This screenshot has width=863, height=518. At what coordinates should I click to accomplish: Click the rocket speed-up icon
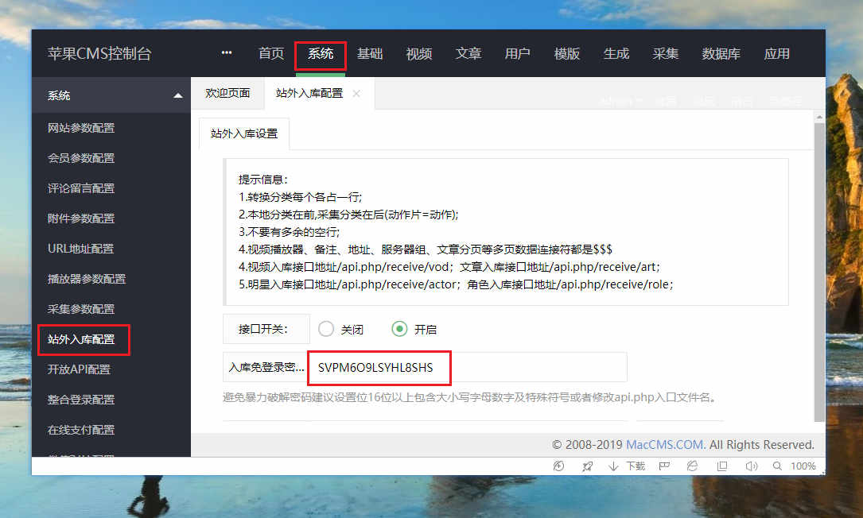(x=588, y=466)
